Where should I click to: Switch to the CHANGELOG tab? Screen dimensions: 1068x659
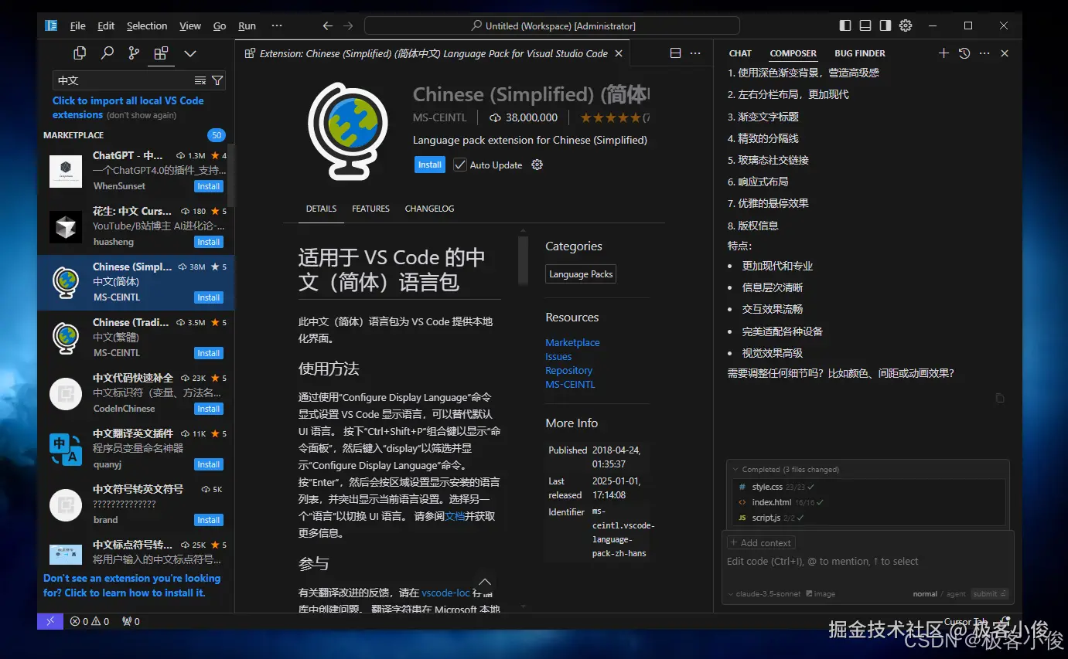click(x=429, y=209)
